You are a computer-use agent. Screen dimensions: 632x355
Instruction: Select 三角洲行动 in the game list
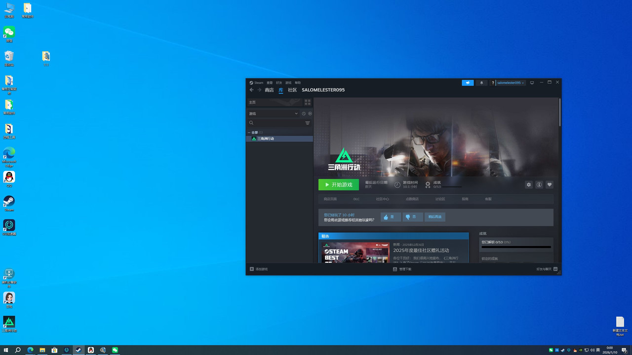tap(279, 139)
